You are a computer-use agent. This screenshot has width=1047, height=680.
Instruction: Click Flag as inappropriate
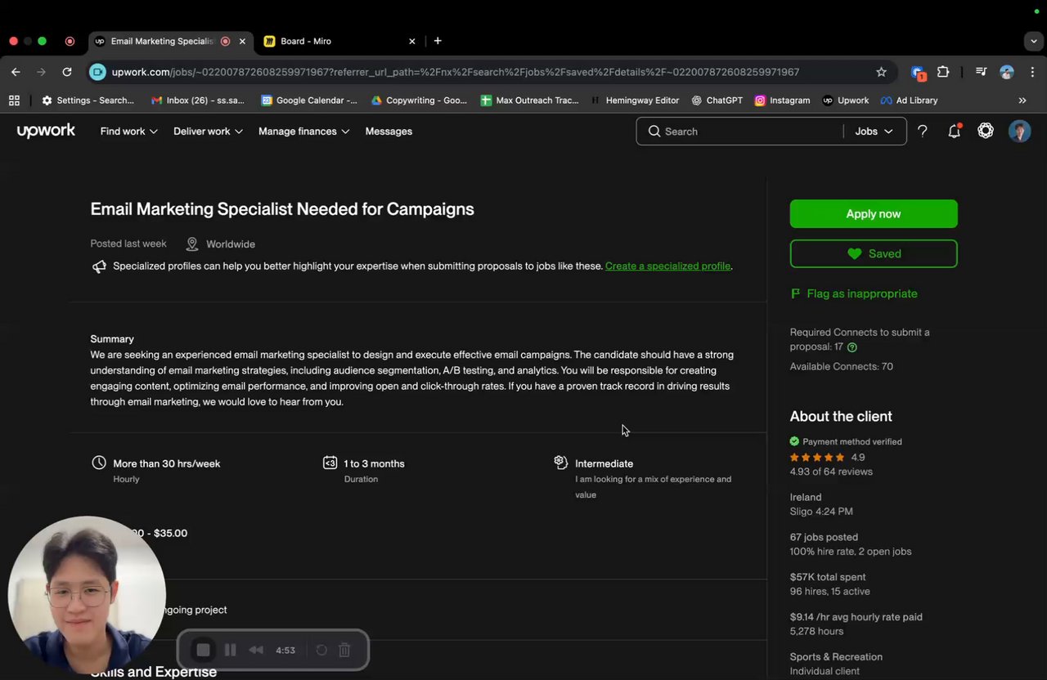pos(861,293)
